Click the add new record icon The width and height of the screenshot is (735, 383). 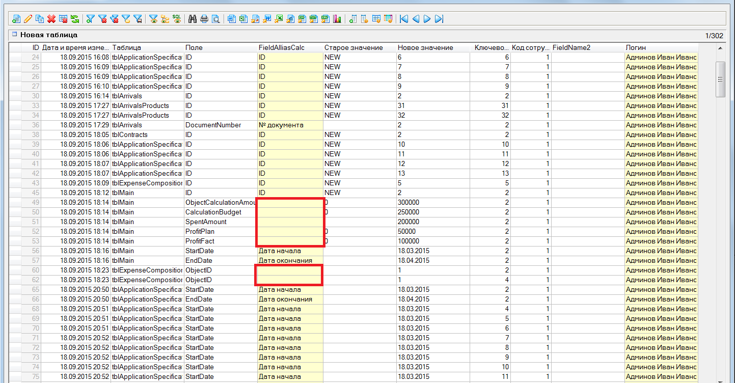pyautogui.click(x=16, y=19)
